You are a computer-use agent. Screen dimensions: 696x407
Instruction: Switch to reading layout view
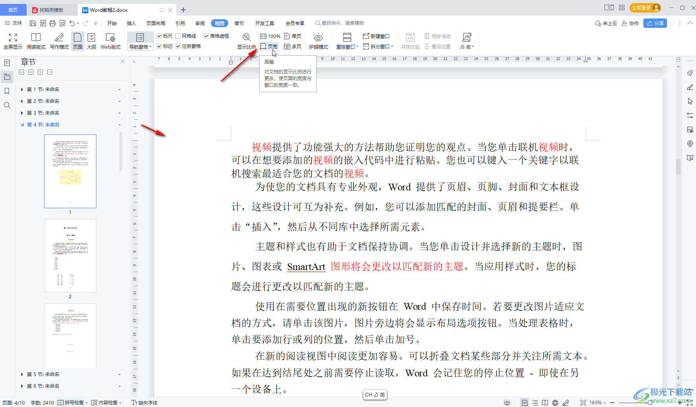click(36, 41)
